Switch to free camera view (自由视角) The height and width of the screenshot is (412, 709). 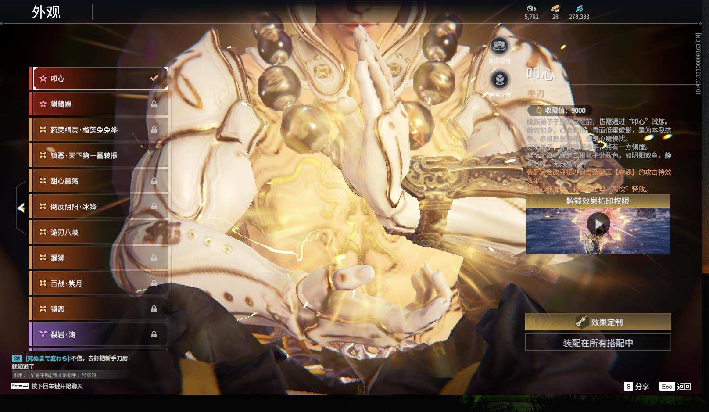(499, 45)
